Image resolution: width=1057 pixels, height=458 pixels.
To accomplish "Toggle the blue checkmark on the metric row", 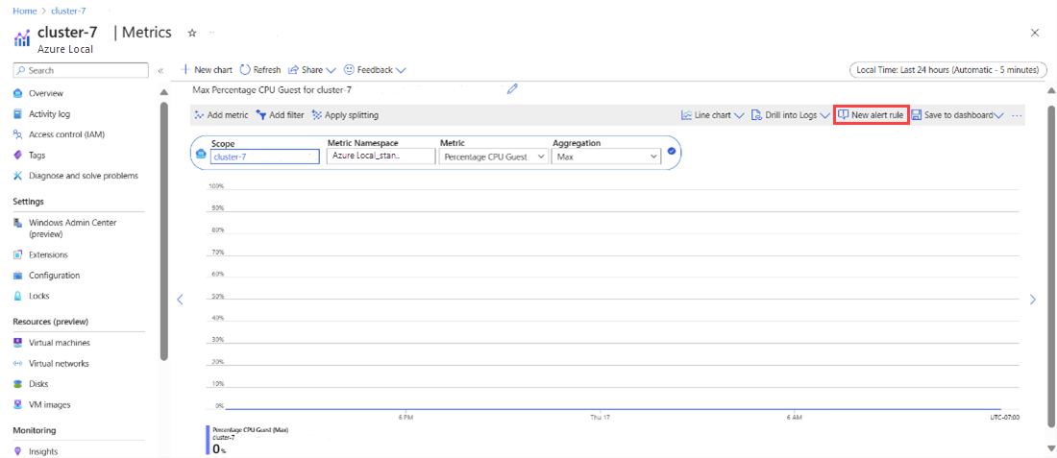I will (x=672, y=151).
